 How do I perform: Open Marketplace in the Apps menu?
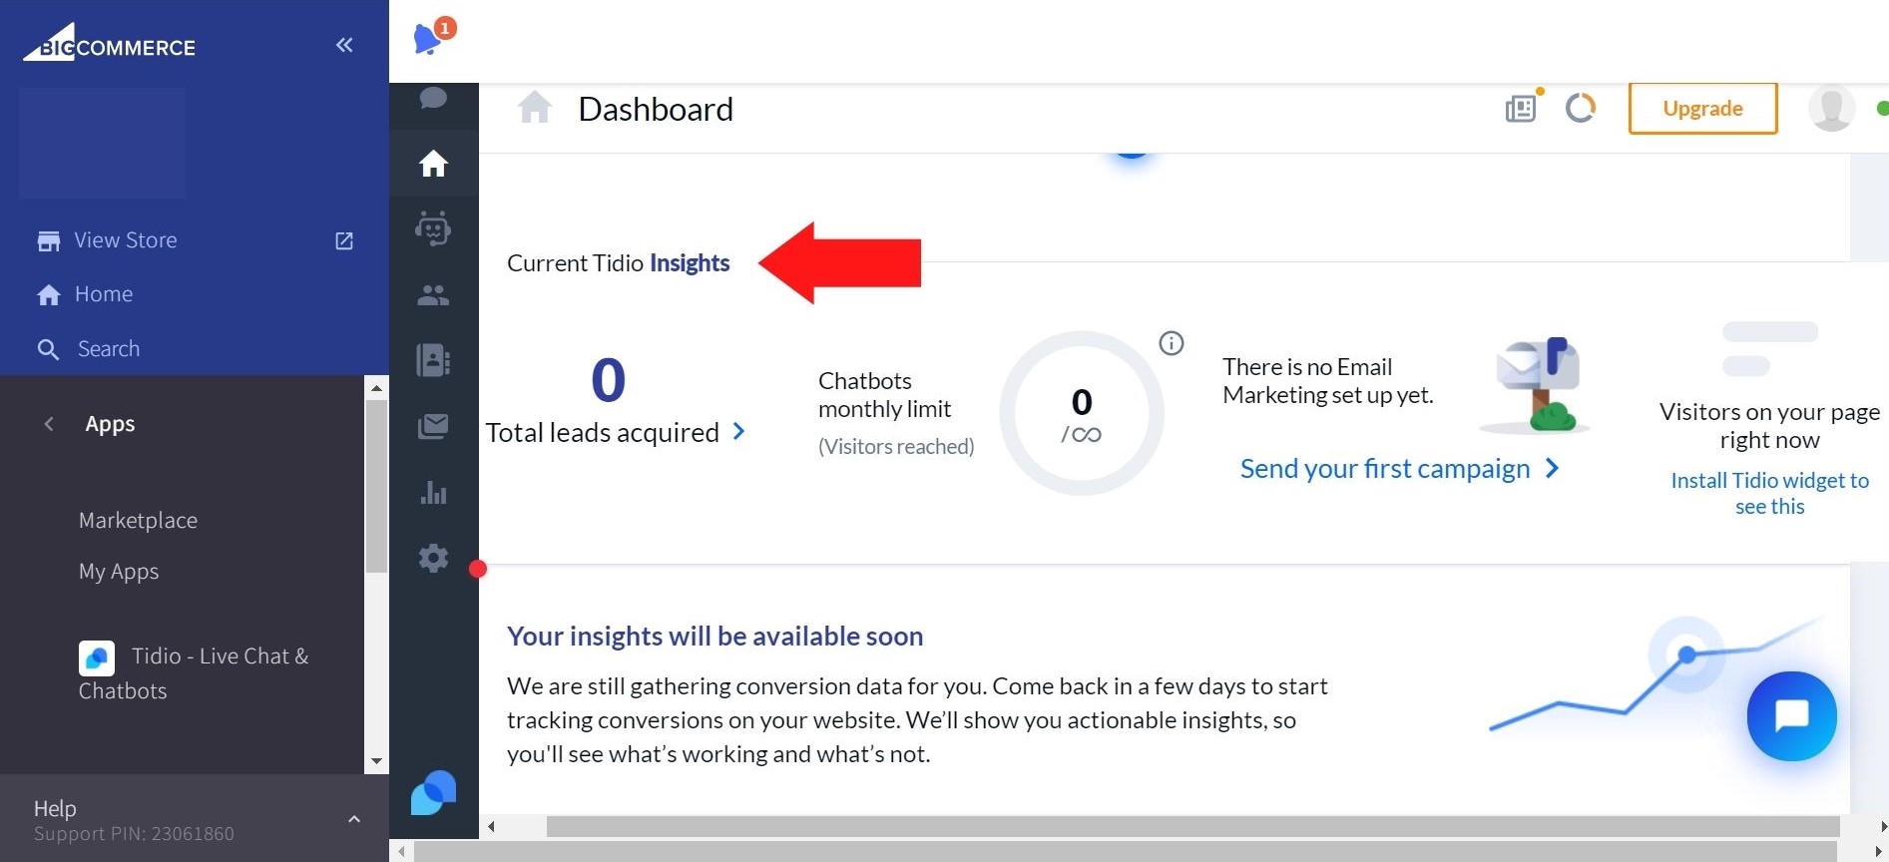click(x=138, y=521)
